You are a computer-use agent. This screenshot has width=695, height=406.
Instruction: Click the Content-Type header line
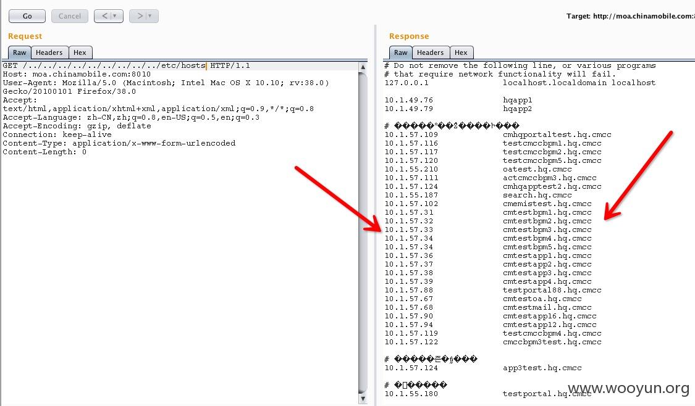[119, 143]
